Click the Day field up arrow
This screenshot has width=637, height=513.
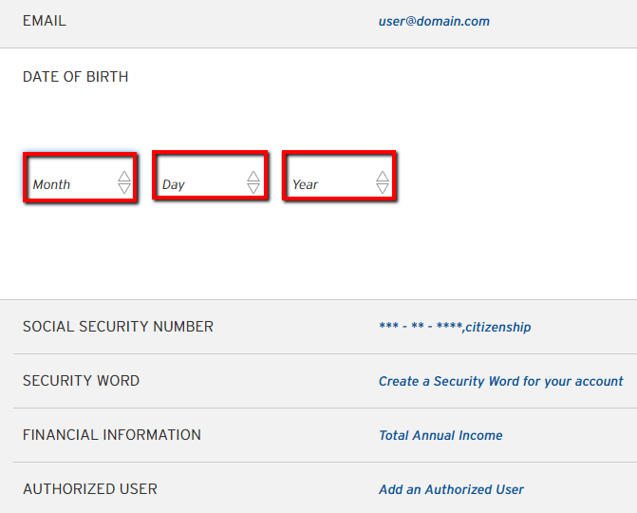(253, 176)
